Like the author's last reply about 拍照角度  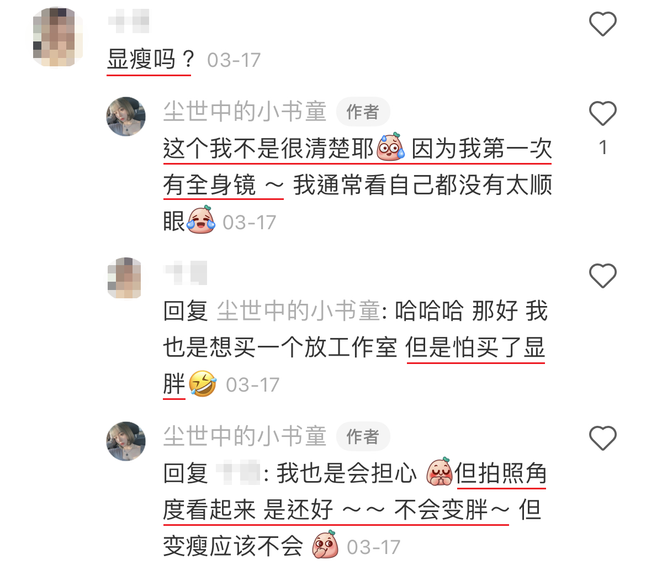coord(603,438)
